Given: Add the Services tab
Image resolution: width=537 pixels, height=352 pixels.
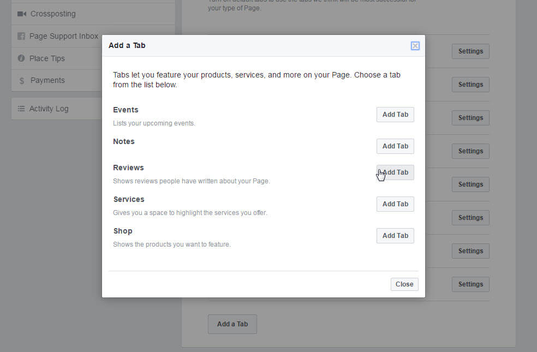Looking at the screenshot, I should pos(395,204).
